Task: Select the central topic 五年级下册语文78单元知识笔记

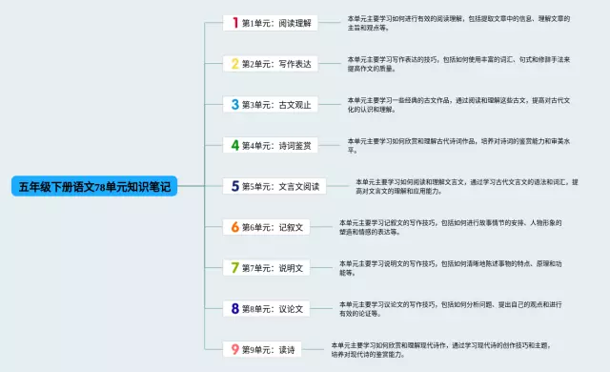Action: 94,186
